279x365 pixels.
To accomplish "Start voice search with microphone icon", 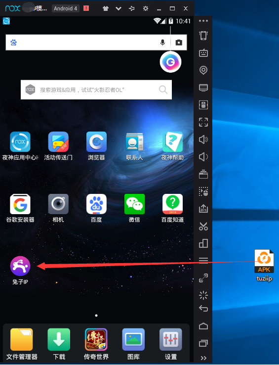I will tap(163, 43).
